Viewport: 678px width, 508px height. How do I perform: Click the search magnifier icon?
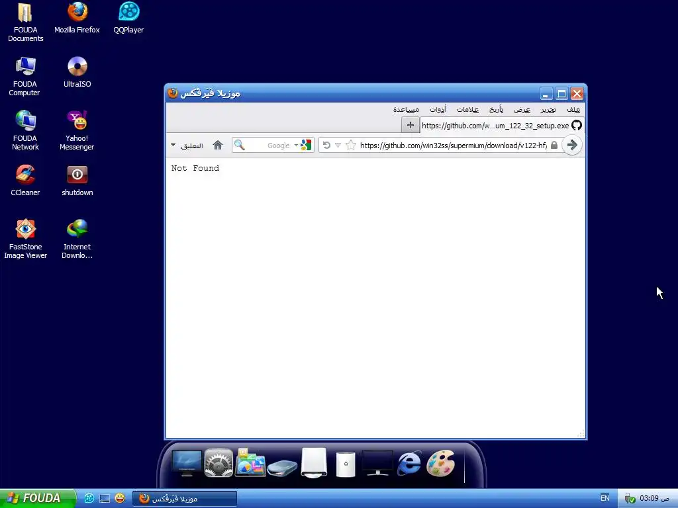240,145
